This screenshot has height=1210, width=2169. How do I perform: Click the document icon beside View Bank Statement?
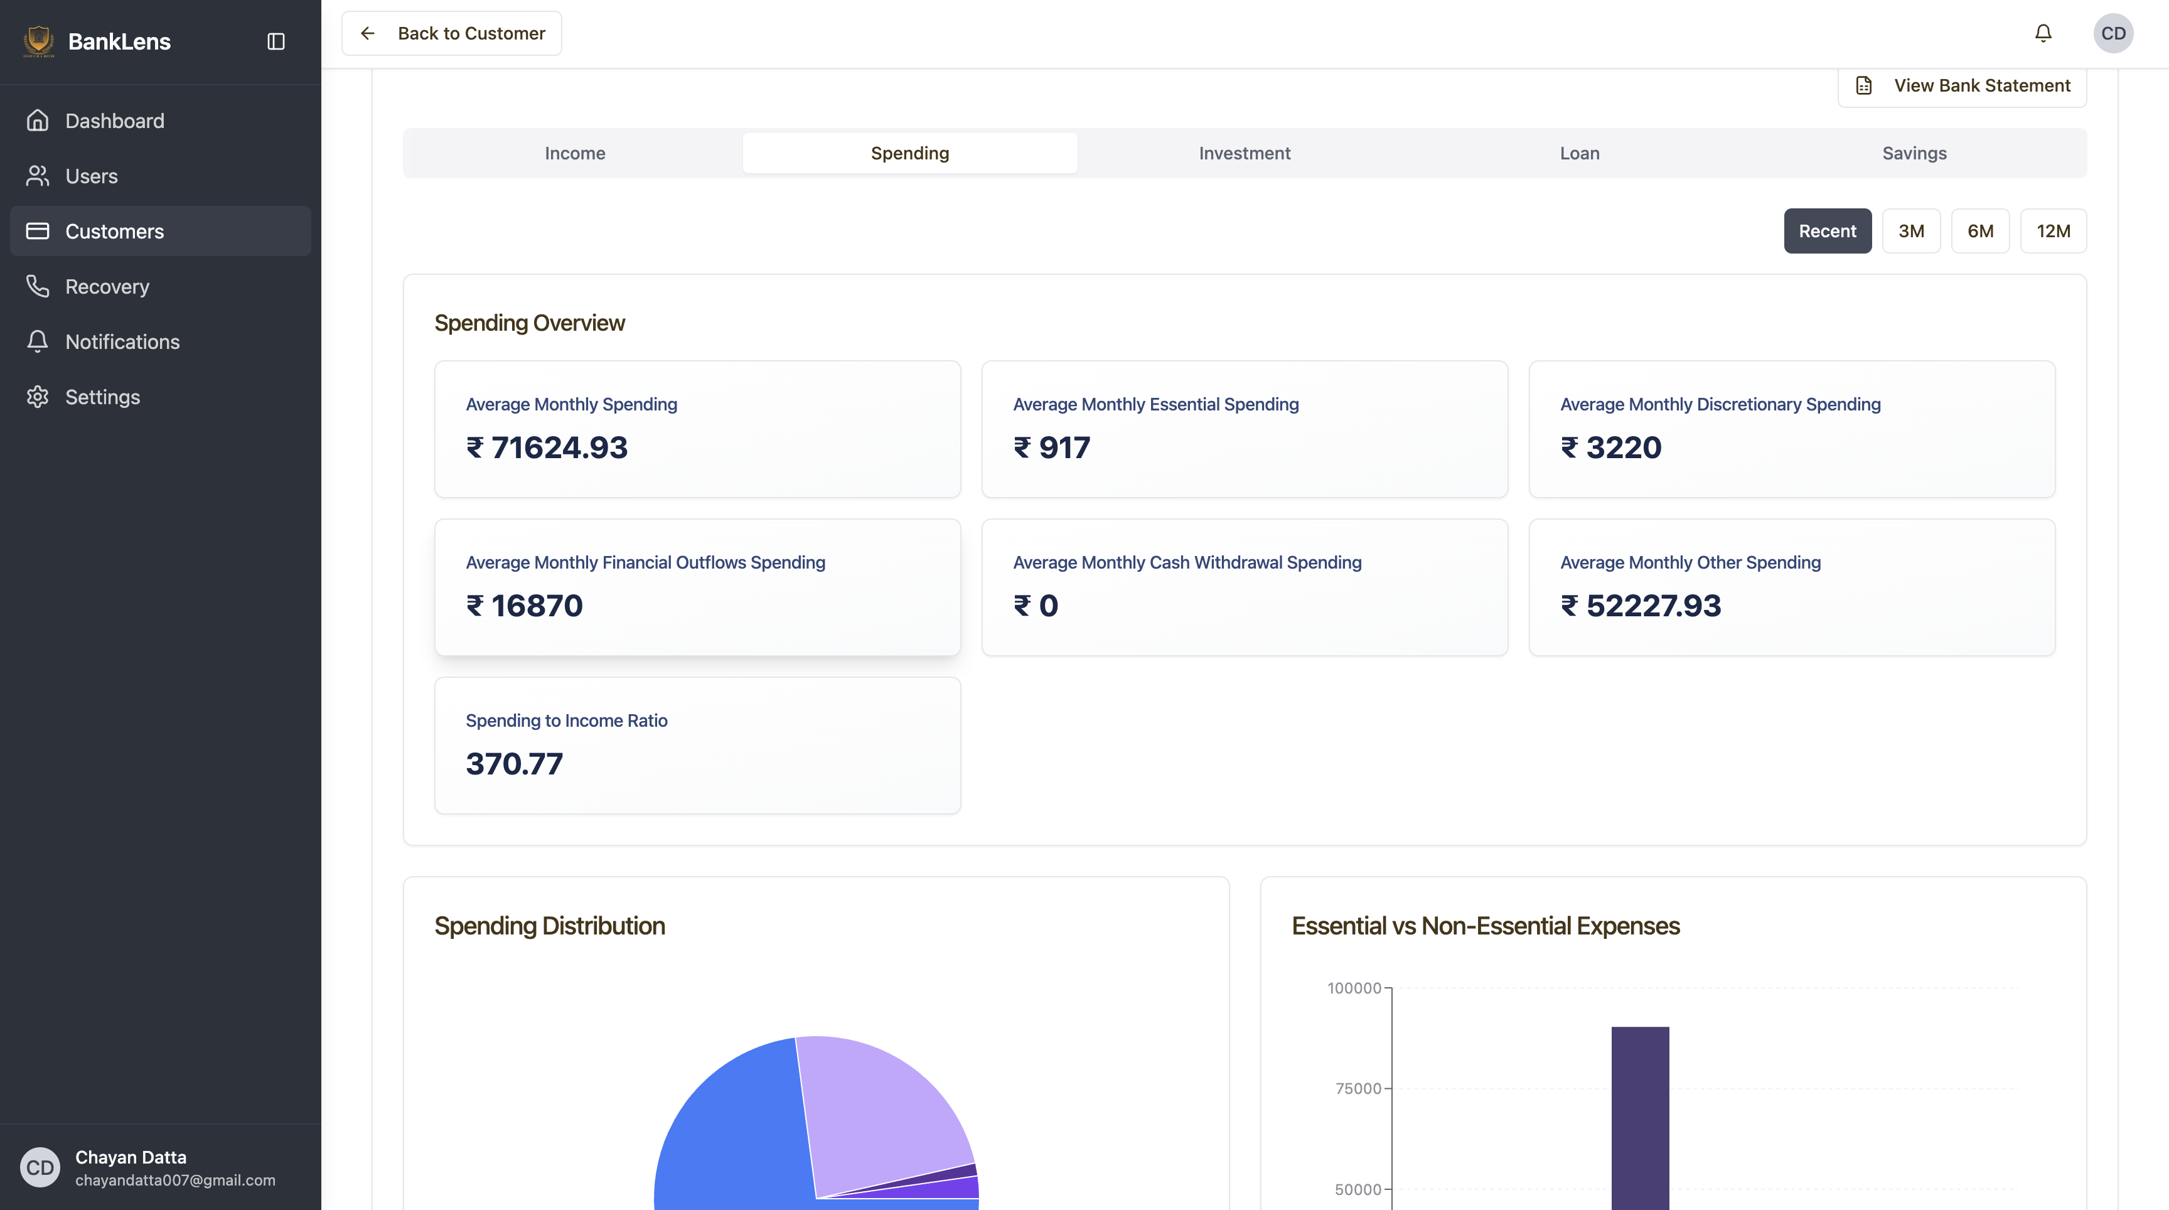click(x=1864, y=85)
